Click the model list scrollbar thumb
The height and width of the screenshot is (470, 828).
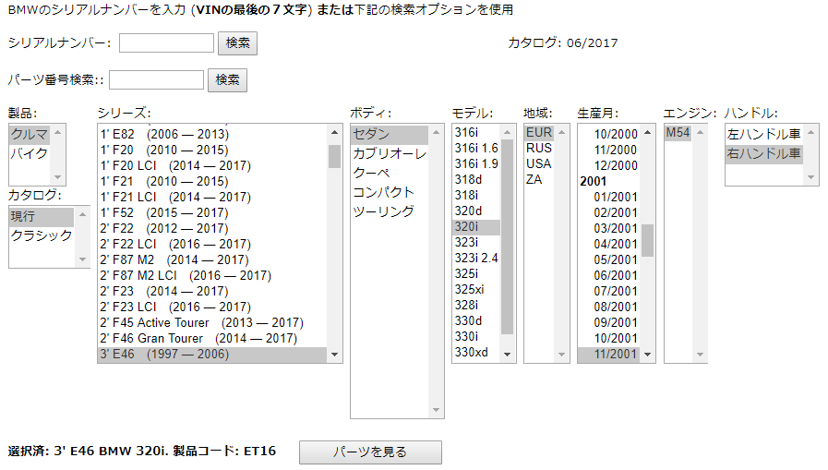pyautogui.click(x=508, y=237)
